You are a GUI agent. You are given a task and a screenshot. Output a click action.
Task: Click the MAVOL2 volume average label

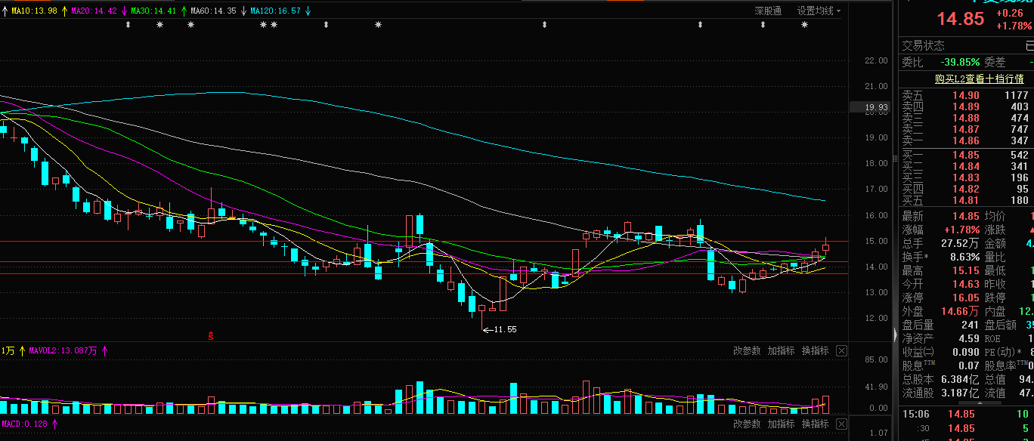point(63,350)
